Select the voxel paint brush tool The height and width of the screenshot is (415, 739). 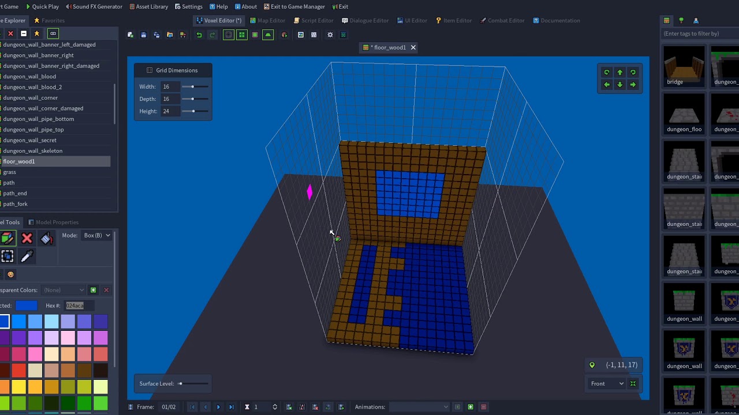(7, 238)
